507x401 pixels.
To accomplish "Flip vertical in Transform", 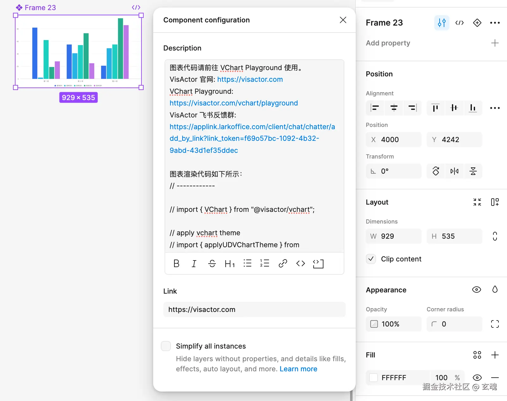I will [x=473, y=171].
